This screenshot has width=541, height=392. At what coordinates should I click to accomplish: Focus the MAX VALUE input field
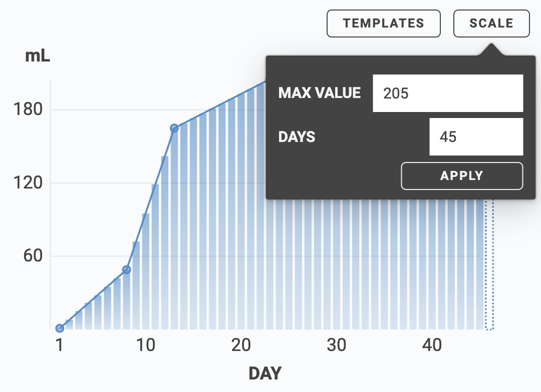447,93
